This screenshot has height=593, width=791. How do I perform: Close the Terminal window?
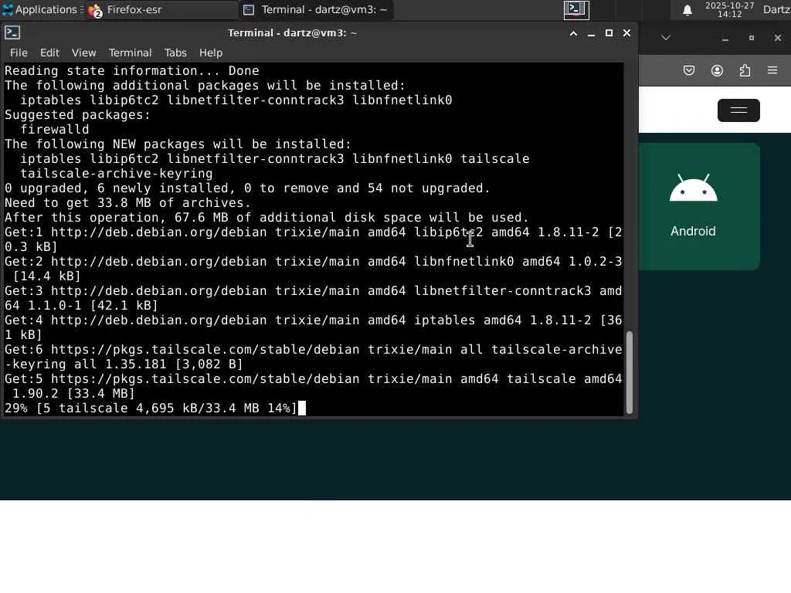pos(626,33)
